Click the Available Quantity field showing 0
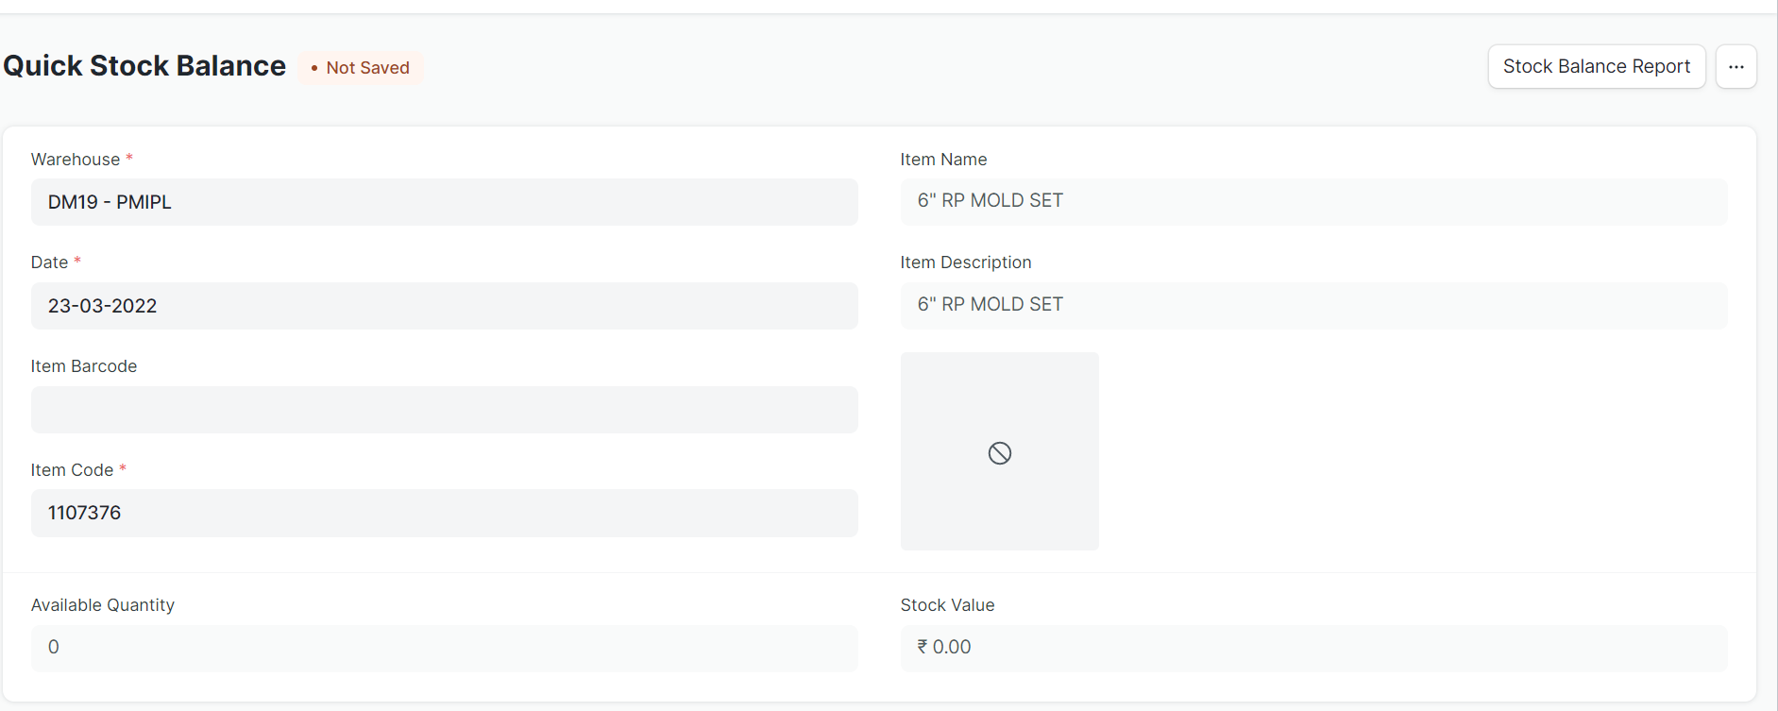The image size is (1778, 711). (444, 647)
